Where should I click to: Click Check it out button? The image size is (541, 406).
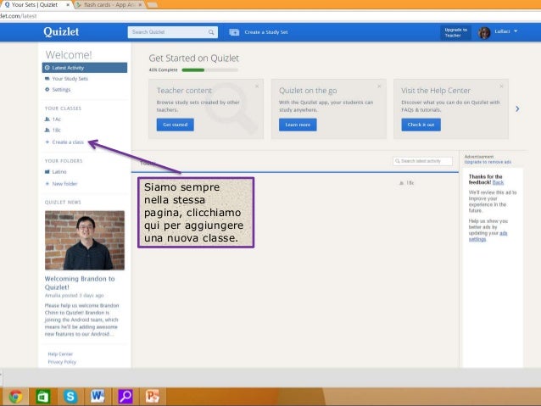tap(421, 125)
